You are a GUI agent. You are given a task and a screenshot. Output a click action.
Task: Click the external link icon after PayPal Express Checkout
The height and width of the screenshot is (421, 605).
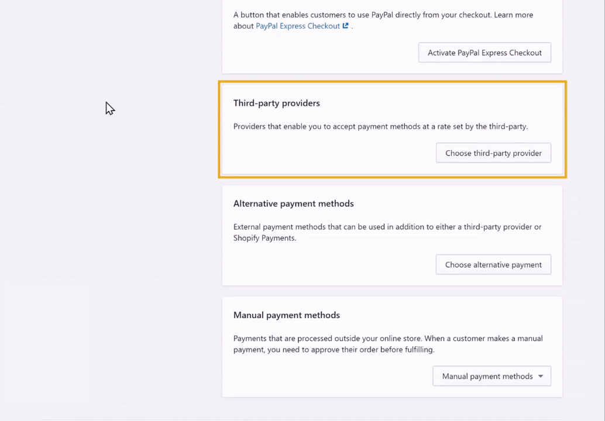[x=346, y=26]
